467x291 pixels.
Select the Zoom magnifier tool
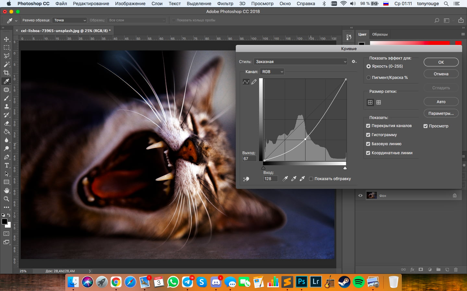6,199
